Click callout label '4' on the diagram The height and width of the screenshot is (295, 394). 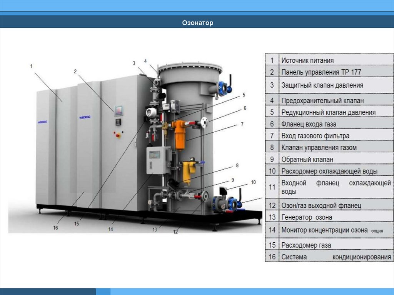145,61
